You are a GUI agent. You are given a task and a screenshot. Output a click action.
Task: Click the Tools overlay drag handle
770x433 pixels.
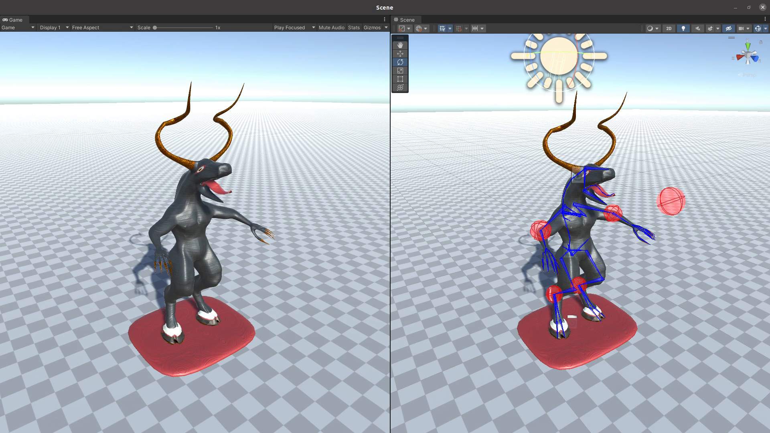[400, 38]
